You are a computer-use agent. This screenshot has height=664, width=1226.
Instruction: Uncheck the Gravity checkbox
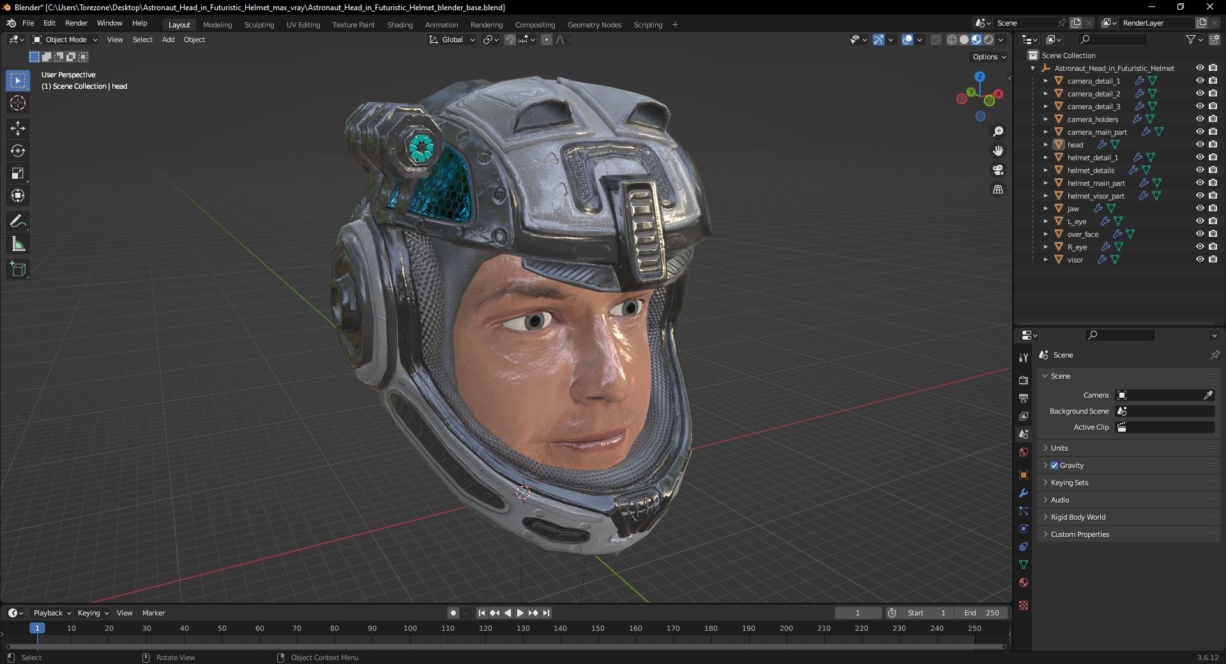point(1054,465)
